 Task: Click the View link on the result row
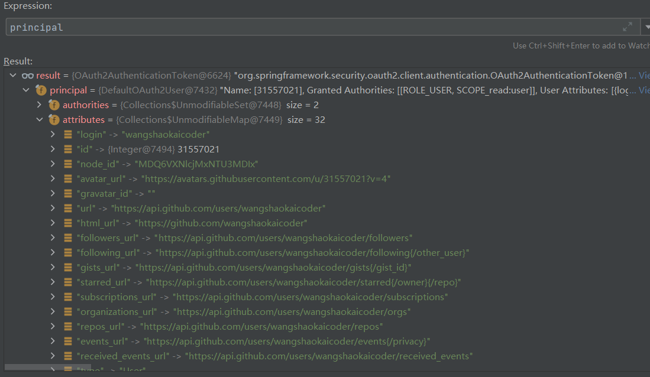[x=643, y=76]
